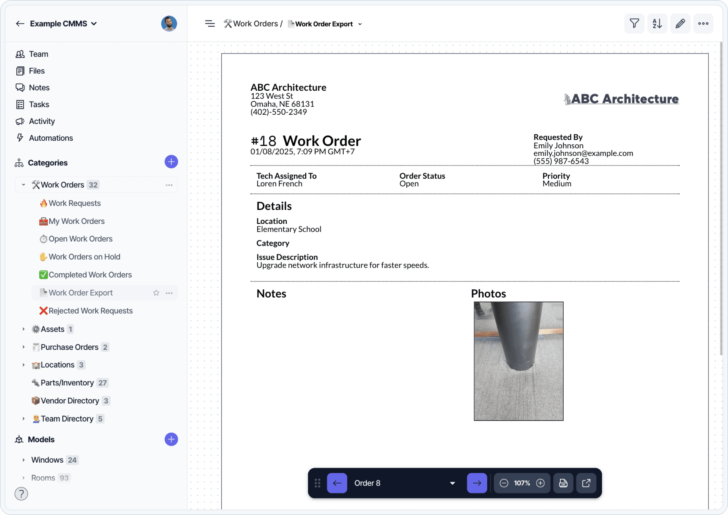Viewport: 728px width, 515px height.
Task: Collapse the Work Orders category tree
Action: pyautogui.click(x=24, y=184)
